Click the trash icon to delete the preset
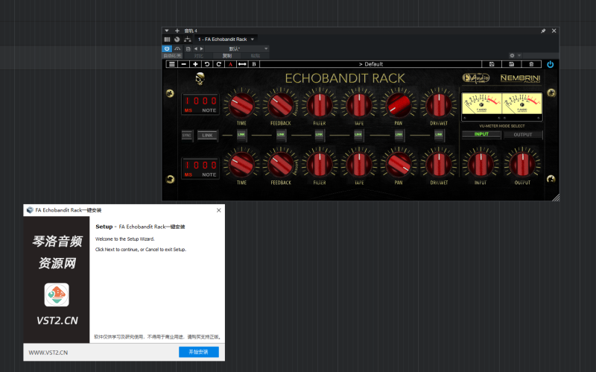This screenshot has width=596, height=372. tap(531, 64)
